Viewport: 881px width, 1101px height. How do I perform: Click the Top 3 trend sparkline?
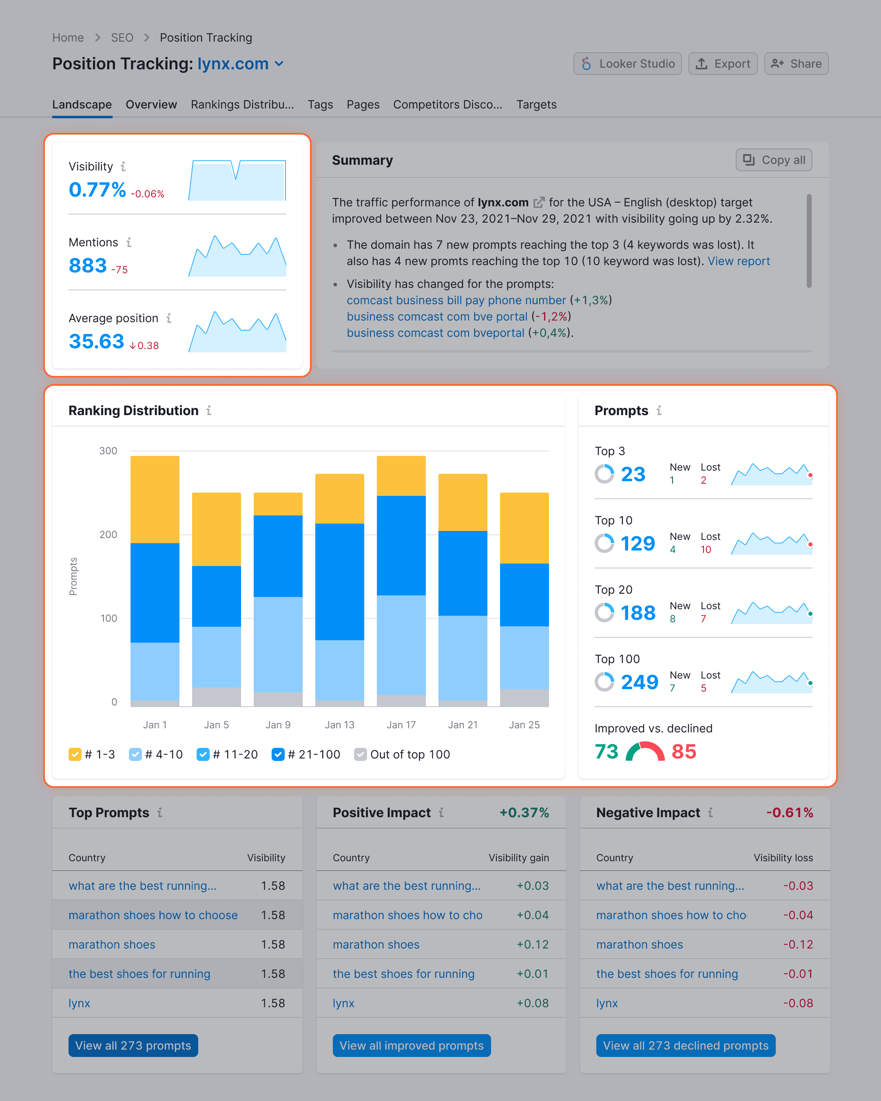tap(771, 474)
